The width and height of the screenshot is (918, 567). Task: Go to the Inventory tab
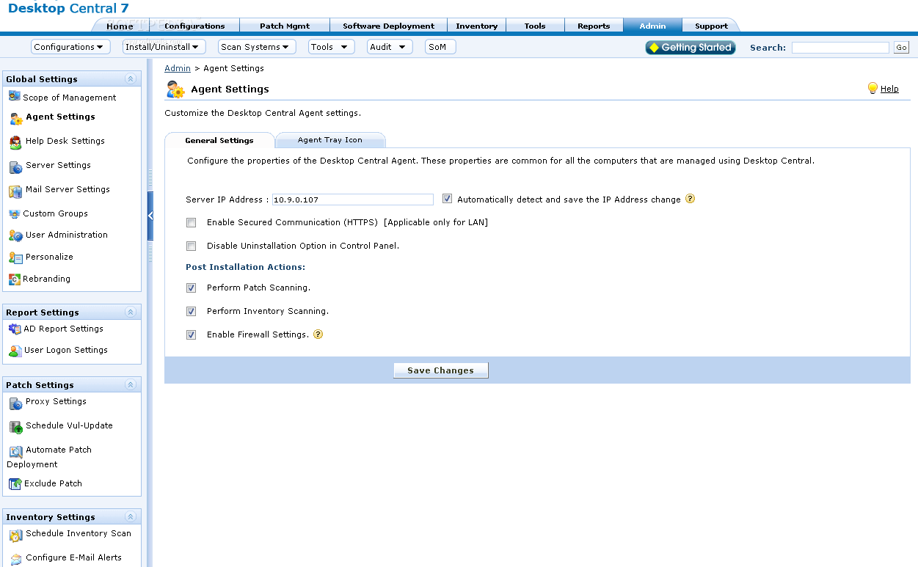pos(476,26)
